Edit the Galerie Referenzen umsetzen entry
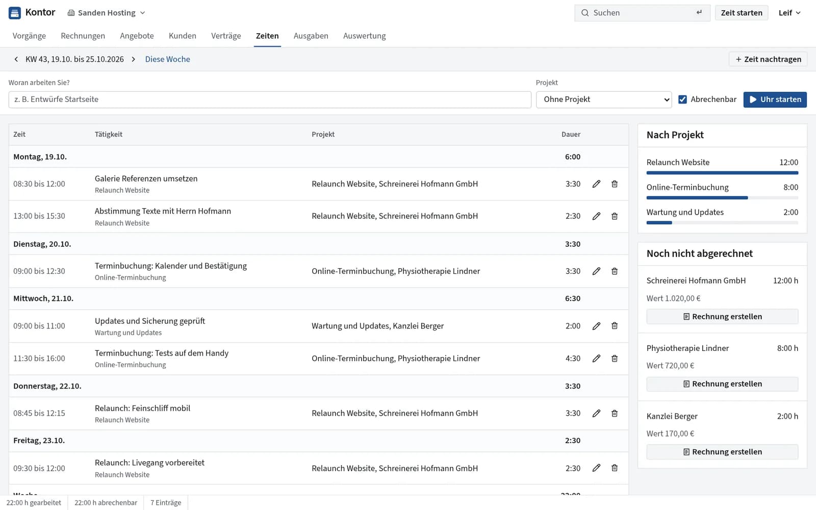Viewport: 816px width, 510px height. tap(596, 184)
